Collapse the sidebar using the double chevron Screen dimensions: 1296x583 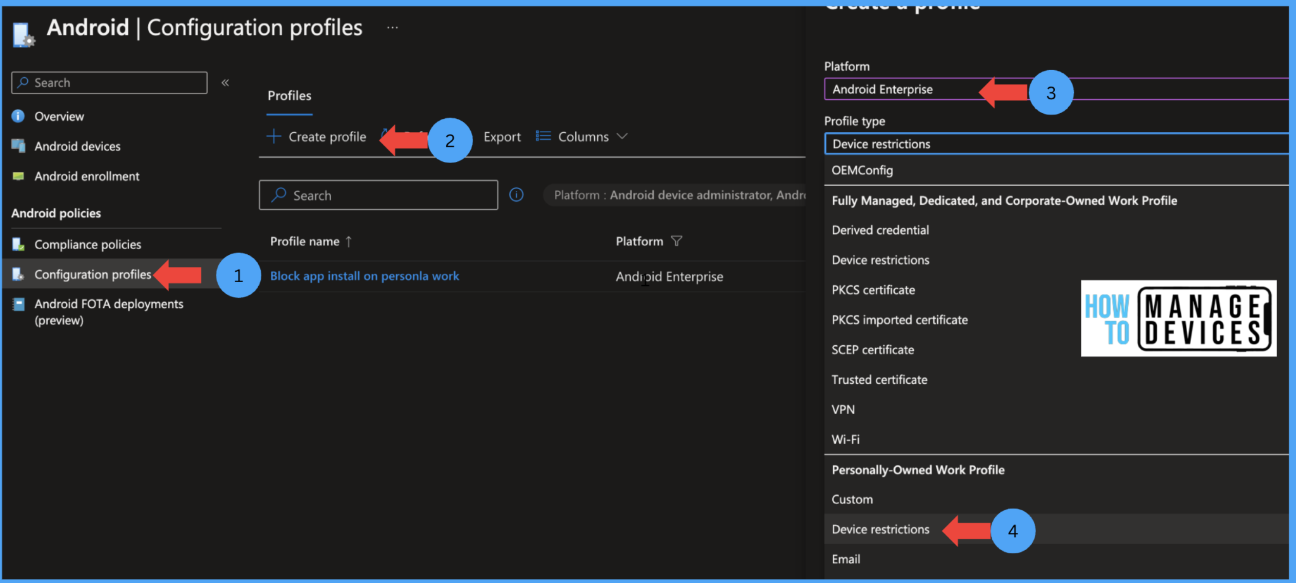(225, 83)
